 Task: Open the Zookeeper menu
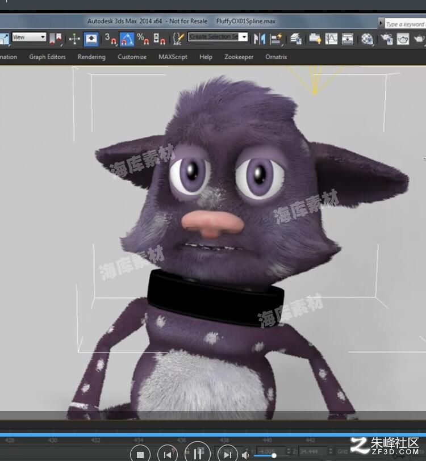239,57
